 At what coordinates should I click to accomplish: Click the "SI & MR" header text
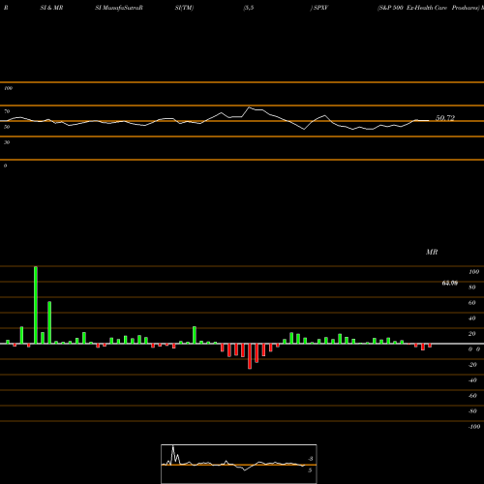[x=51, y=8]
